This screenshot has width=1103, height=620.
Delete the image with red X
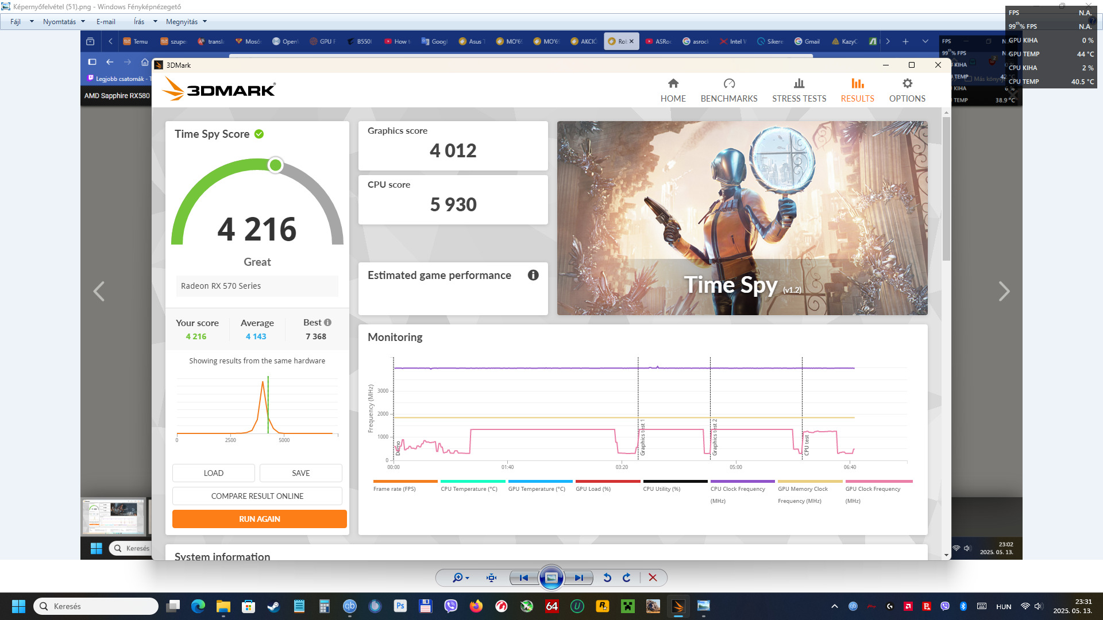(653, 578)
